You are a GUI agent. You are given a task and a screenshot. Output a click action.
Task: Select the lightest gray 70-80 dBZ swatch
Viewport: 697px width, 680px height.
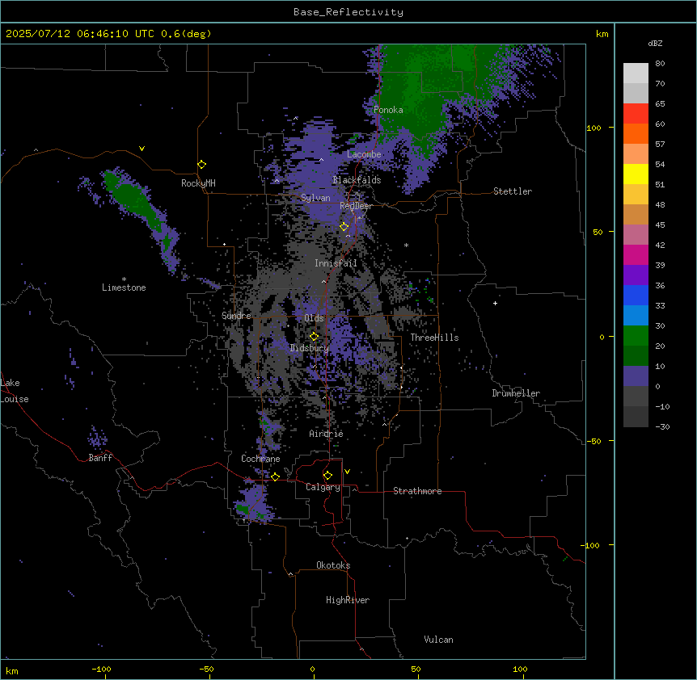tap(636, 73)
